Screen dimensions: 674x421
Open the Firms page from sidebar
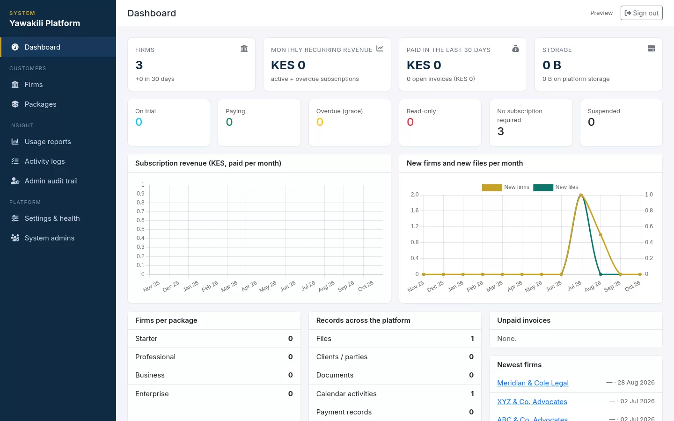click(x=58, y=85)
